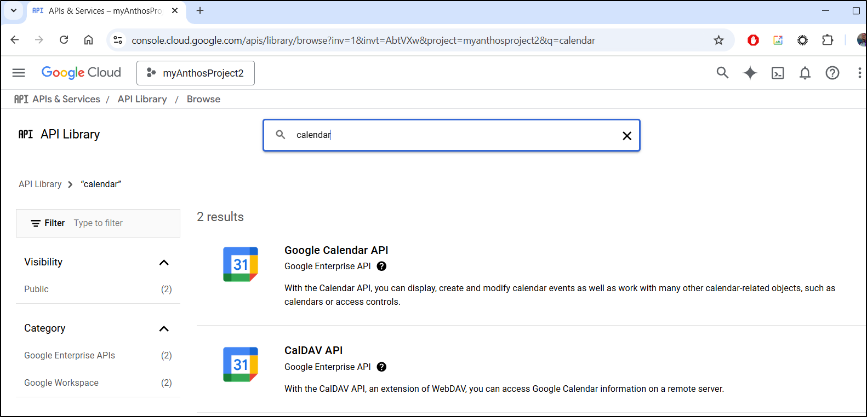The image size is (867, 417).
Task: Open the notifications bell
Action: click(805, 73)
